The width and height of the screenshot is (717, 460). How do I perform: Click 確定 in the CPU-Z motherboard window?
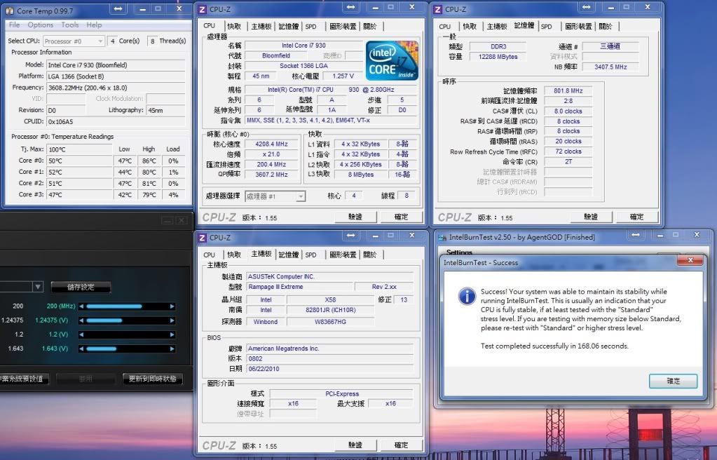pyautogui.click(x=401, y=445)
